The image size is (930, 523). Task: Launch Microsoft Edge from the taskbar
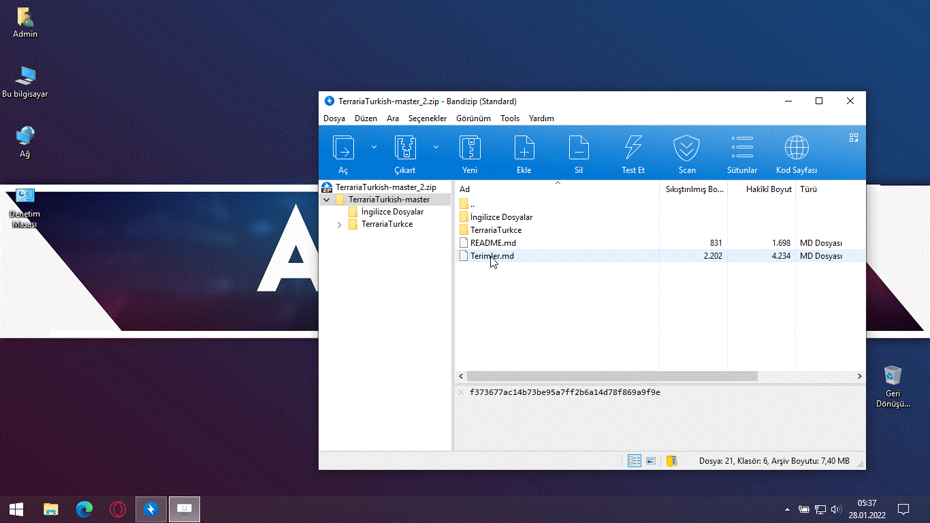[84, 509]
